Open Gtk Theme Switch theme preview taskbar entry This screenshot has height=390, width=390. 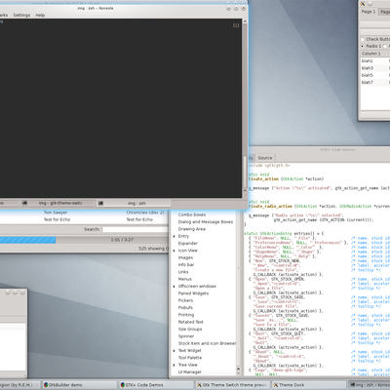coord(233,385)
